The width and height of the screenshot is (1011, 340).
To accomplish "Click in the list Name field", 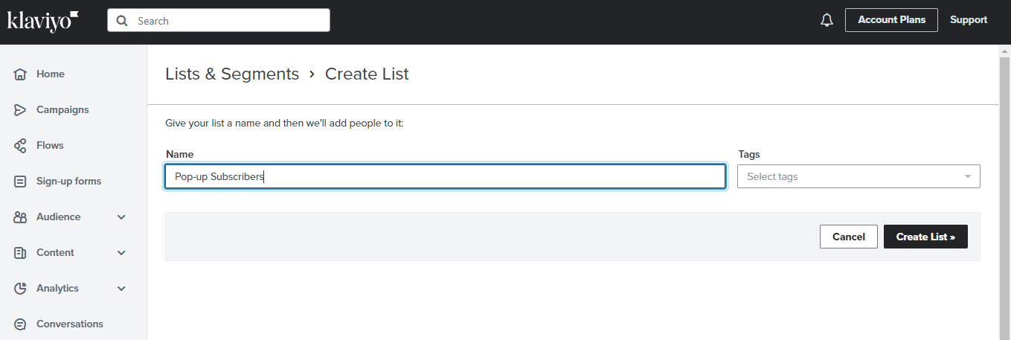I will [x=445, y=176].
